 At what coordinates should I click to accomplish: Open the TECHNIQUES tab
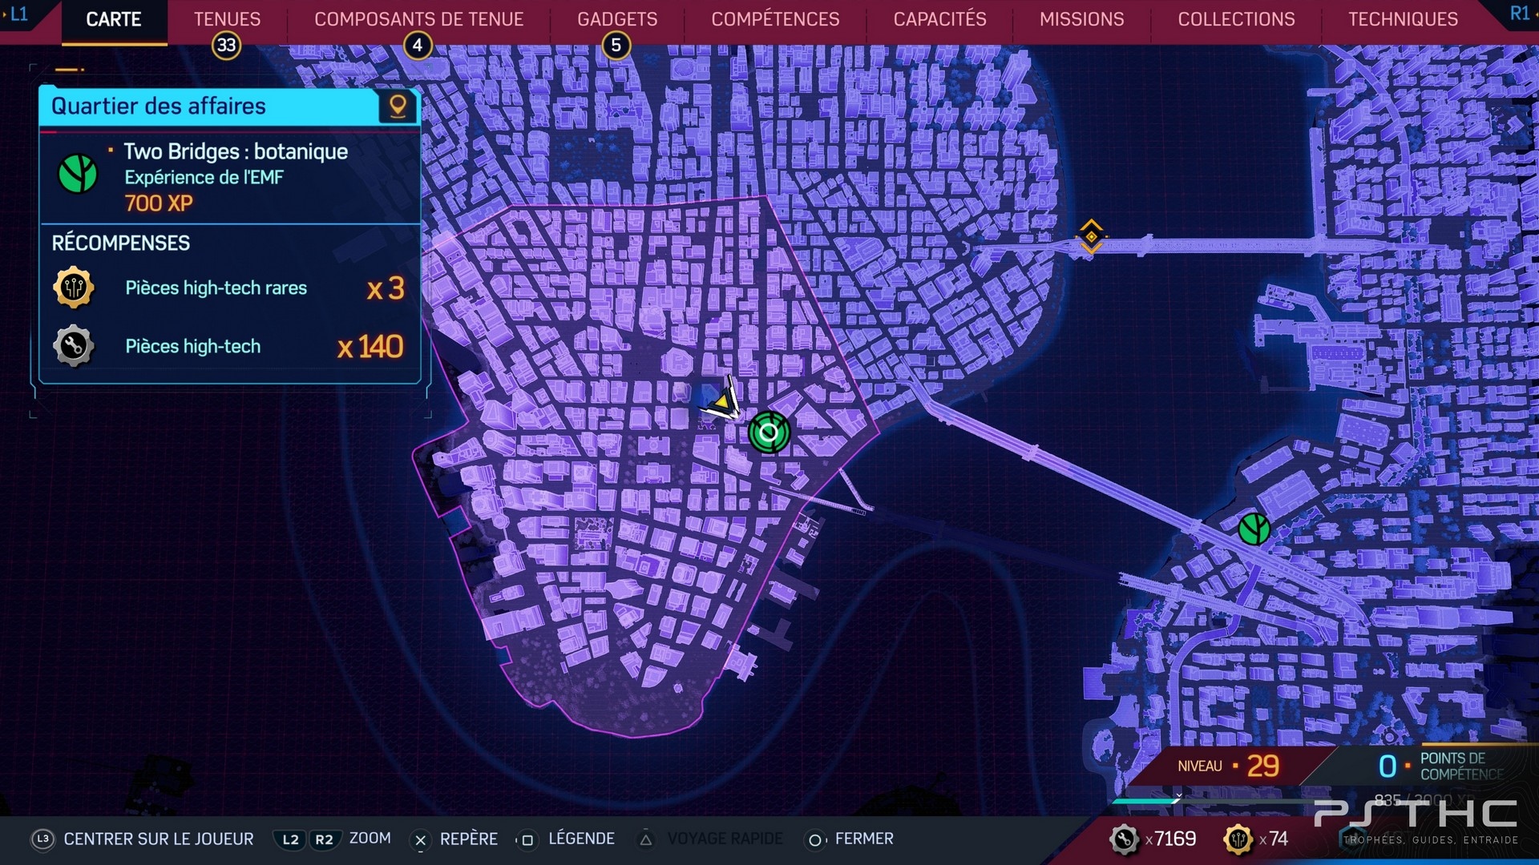click(x=1403, y=19)
